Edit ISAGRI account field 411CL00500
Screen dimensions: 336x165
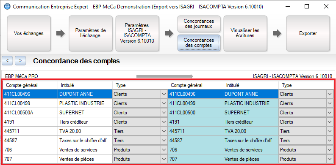(195, 113)
